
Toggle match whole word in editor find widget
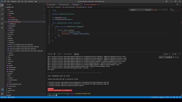click(x=148, y=10)
